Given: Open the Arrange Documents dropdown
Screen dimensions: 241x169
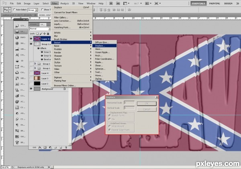Looking at the screenshot, I should point(148,3).
